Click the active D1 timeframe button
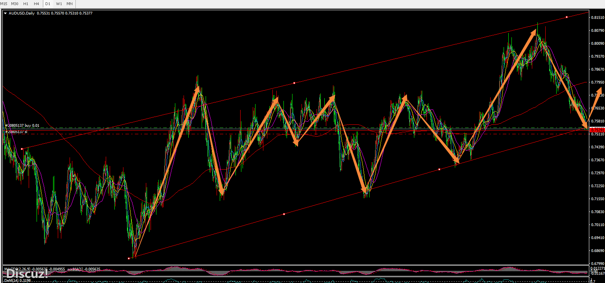Image resolution: width=605 pixels, height=283 pixels. pos(48,4)
